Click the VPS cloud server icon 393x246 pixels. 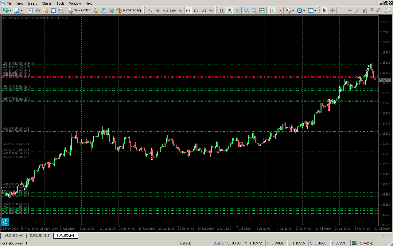[x=104, y=10]
